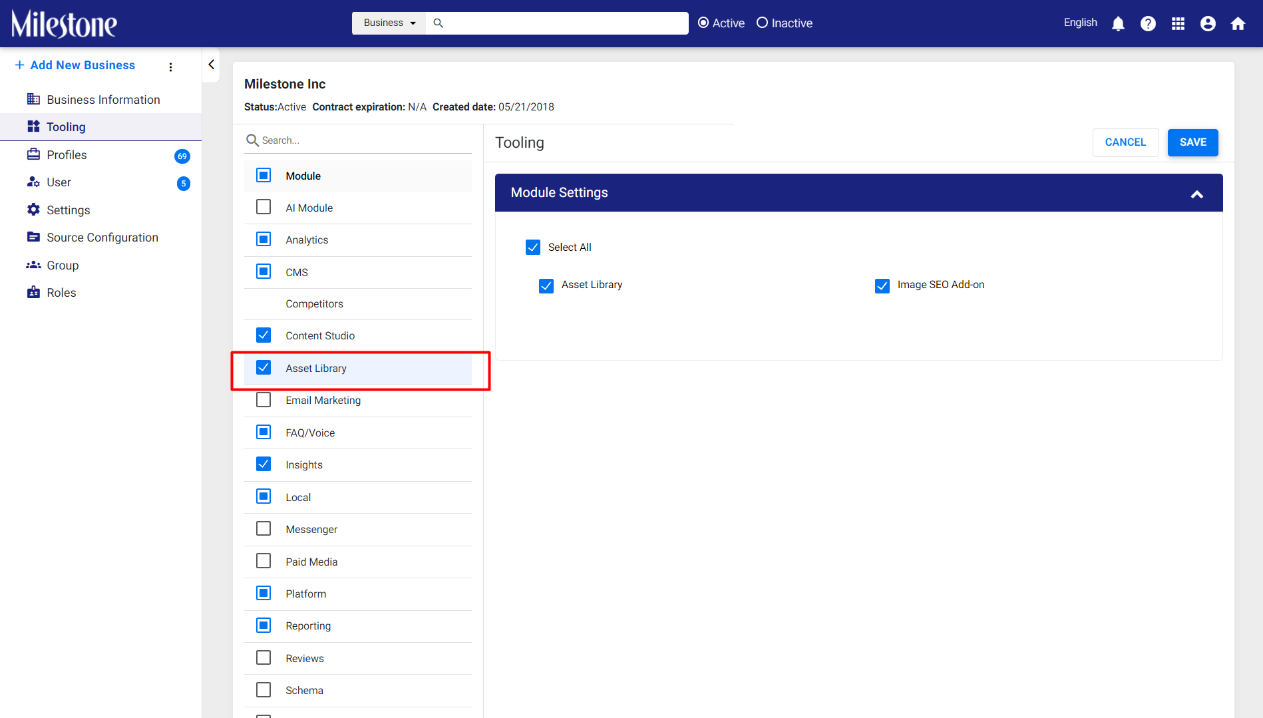Open User in sidebar

click(101, 182)
